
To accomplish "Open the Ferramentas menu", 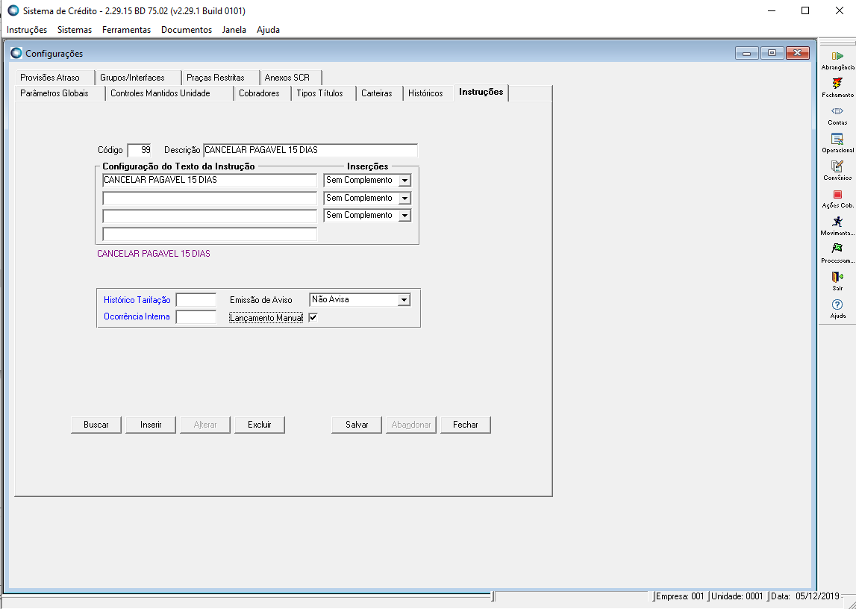I will (126, 29).
